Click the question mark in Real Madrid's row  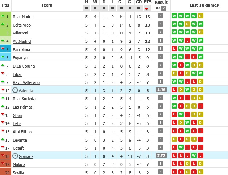coord(160,17)
